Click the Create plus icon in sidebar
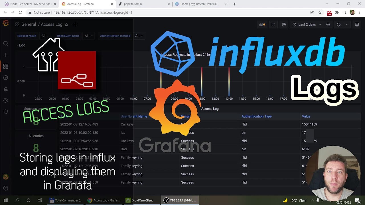The image size is (365, 205). coord(6,55)
